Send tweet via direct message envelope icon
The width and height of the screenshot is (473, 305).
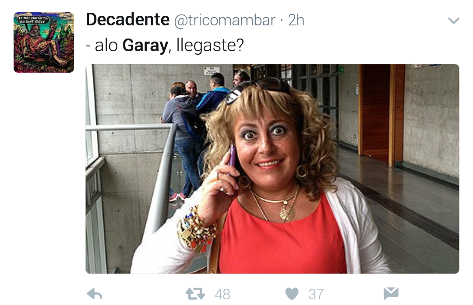391,294
